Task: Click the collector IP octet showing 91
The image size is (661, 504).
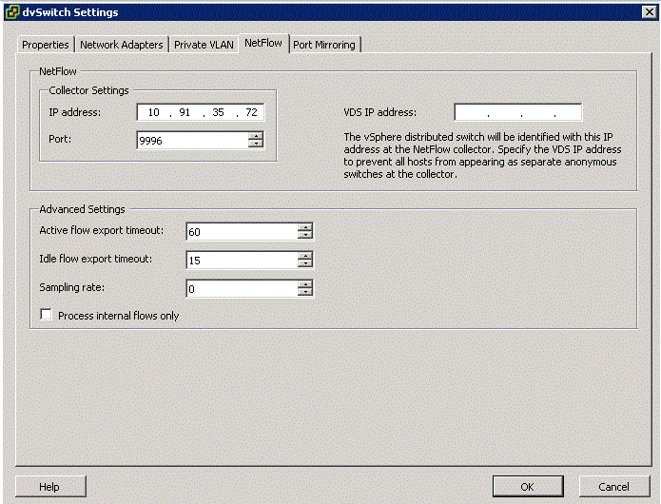Action: pyautogui.click(x=185, y=112)
